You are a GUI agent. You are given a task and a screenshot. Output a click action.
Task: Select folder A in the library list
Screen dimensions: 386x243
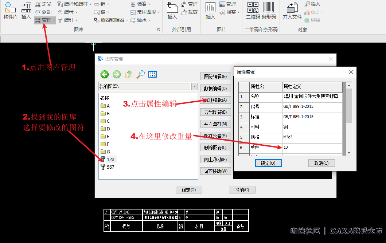105,106
